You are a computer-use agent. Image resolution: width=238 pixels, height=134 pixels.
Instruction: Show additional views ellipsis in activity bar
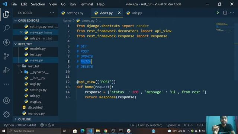coord(6,84)
